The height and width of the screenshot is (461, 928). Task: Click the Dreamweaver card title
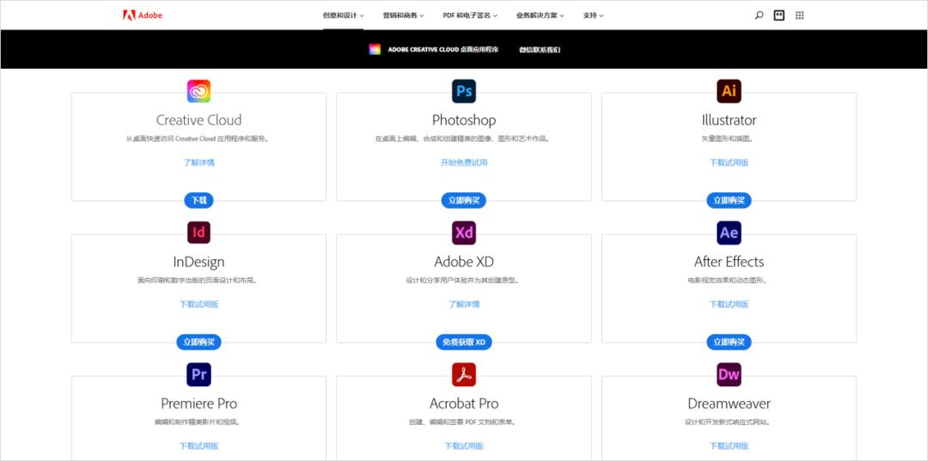click(x=730, y=403)
